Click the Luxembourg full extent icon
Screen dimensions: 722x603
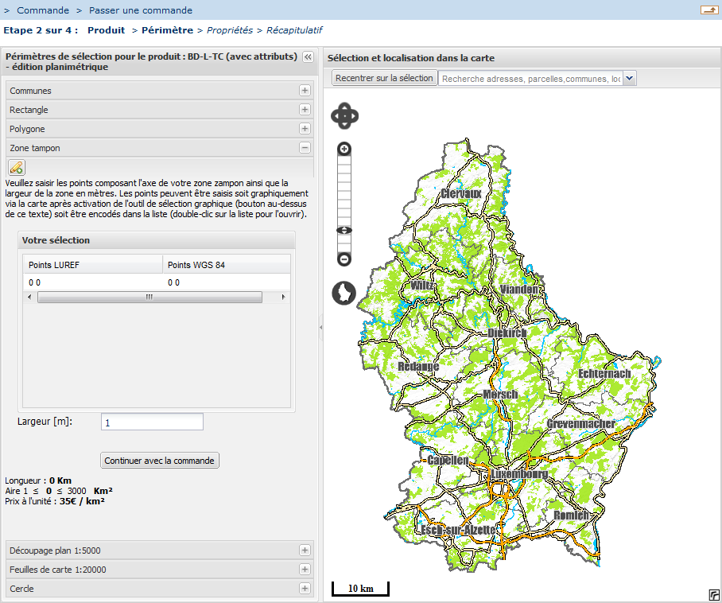coord(344,293)
